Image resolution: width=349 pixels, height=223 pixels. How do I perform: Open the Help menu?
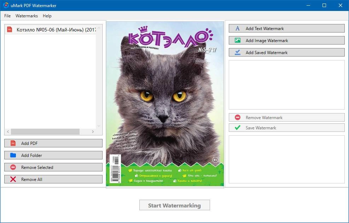[47, 16]
